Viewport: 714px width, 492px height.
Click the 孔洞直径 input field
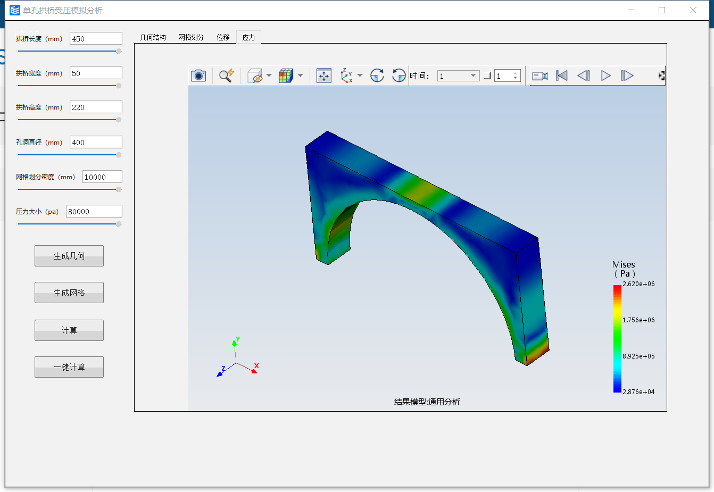click(96, 142)
